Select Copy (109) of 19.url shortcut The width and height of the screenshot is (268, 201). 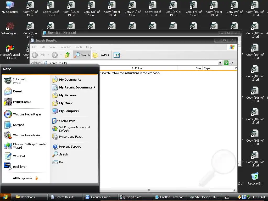coord(255,159)
